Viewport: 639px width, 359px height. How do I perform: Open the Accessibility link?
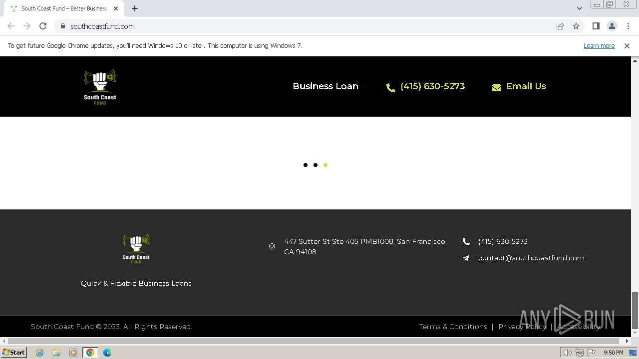tap(579, 327)
